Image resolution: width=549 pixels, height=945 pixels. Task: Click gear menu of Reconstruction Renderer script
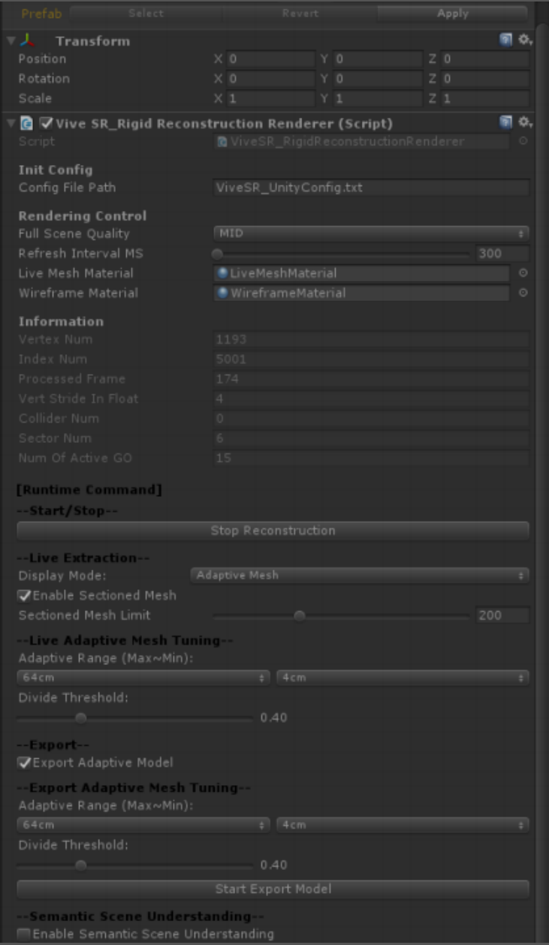coord(525,122)
